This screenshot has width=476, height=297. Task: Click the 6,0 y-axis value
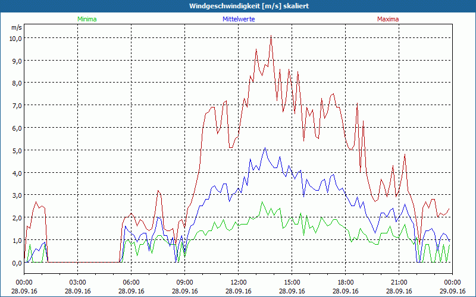click(17, 128)
